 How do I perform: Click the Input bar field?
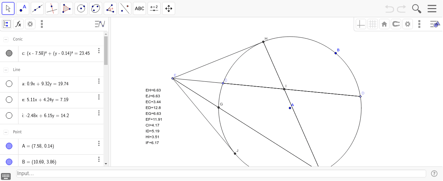[221, 174]
